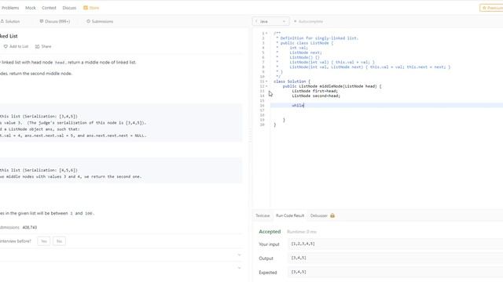Viewport: 503px width, 282px height.
Task: Click the Premium button
Action: pos(491,8)
